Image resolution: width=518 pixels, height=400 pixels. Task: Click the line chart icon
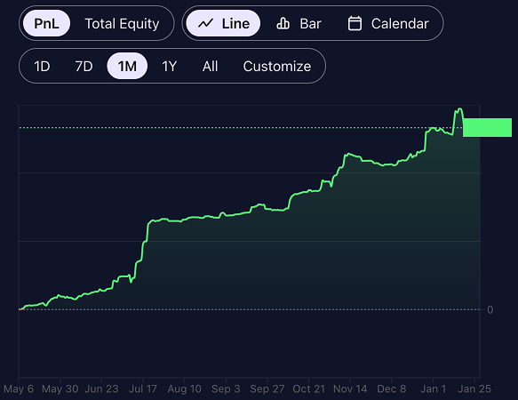click(205, 23)
